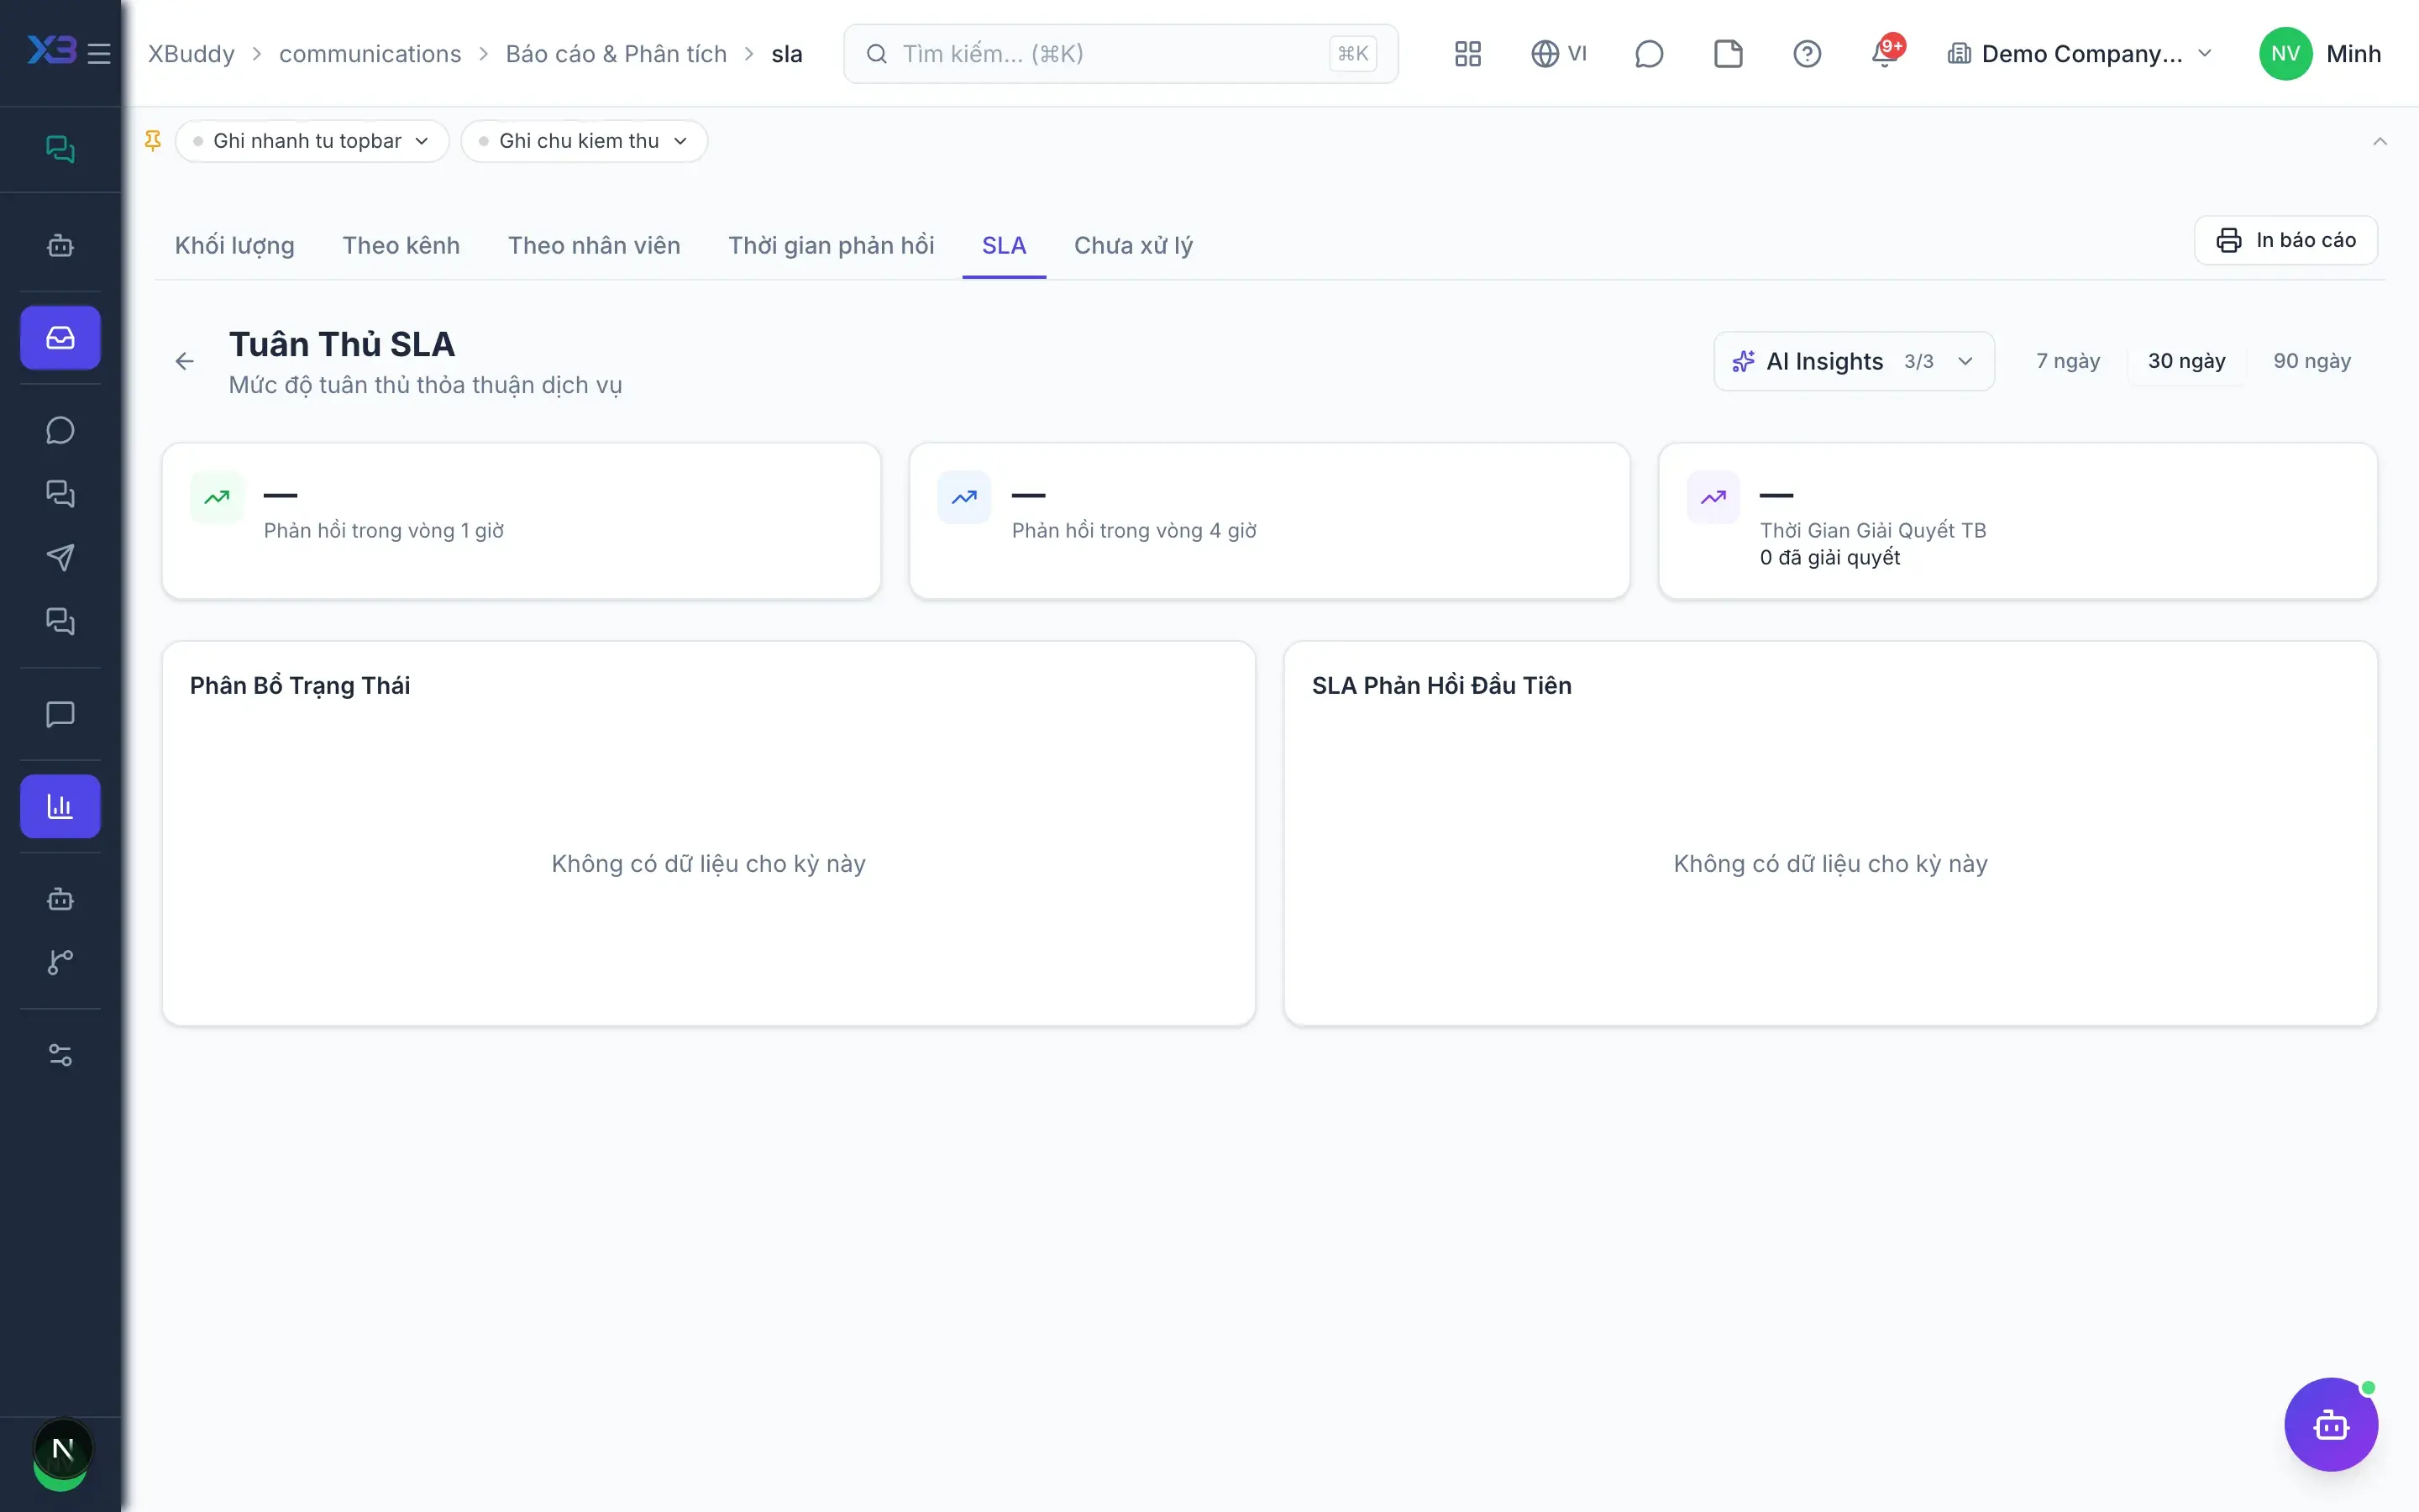Open the bar chart reports icon in sidebar
Image resolution: width=2419 pixels, height=1512 pixels.
[60, 806]
